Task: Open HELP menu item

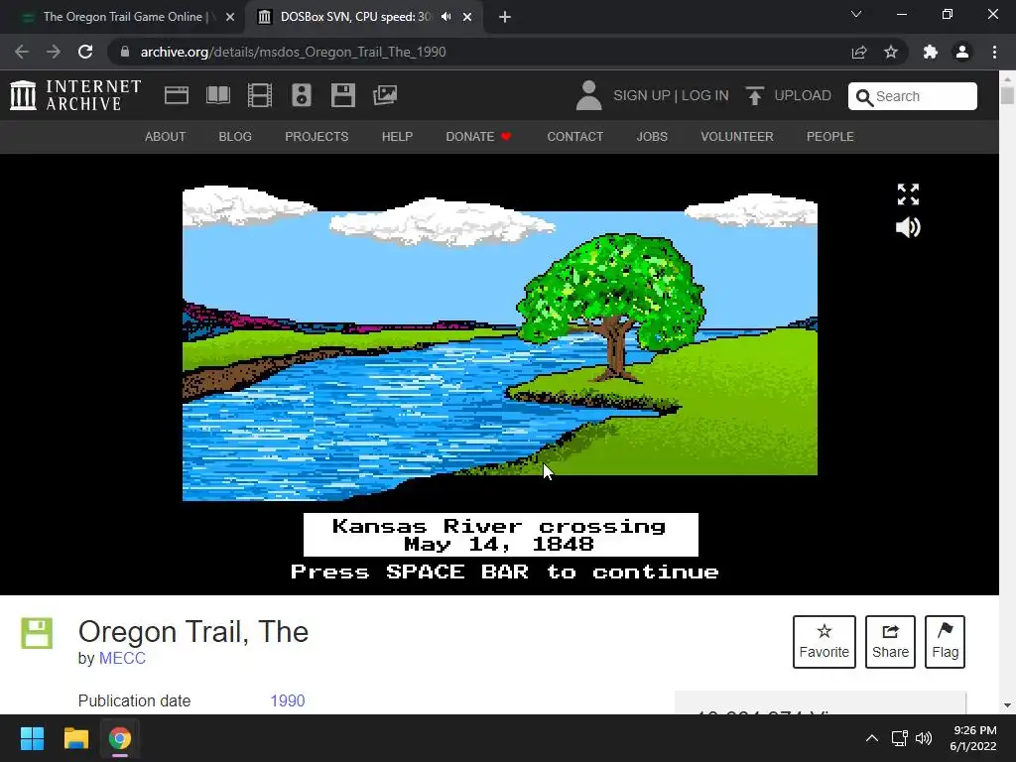Action: click(x=397, y=137)
